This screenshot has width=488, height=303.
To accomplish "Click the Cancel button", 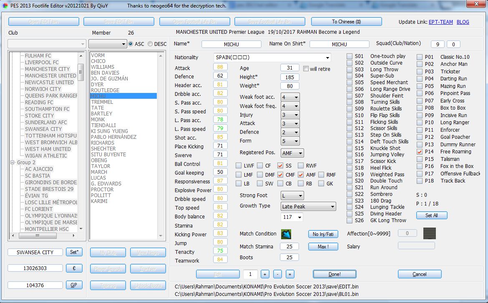I will click(x=420, y=274).
